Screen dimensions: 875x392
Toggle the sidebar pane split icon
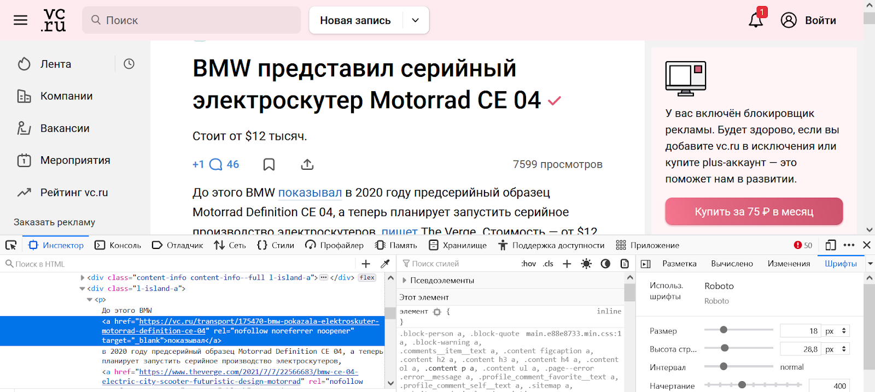tap(645, 264)
